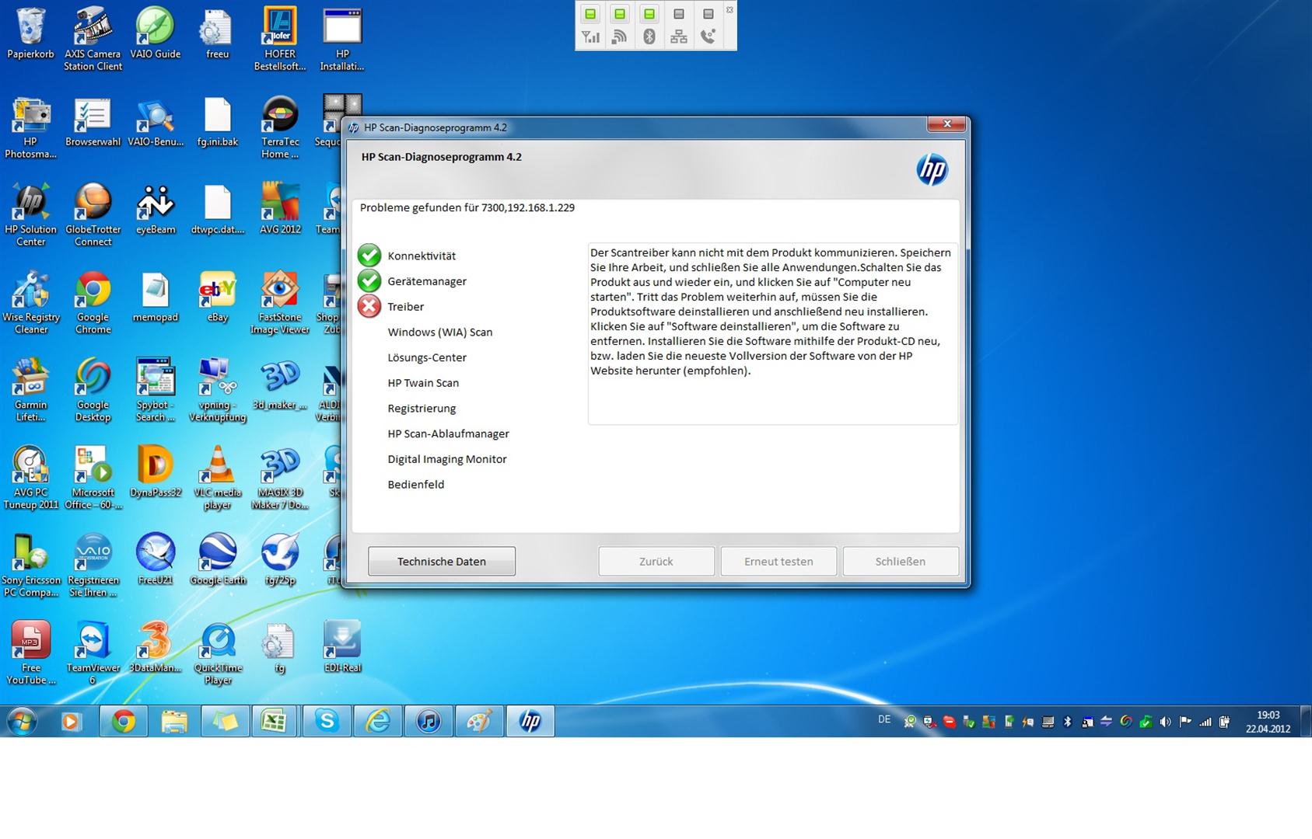
Task: Turn off the Bluetooth switch in the connection widget
Action: (x=649, y=14)
